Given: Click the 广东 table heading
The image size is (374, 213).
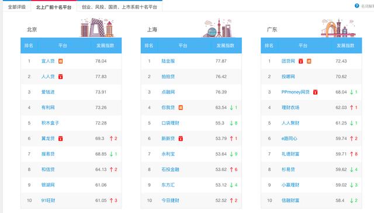Looking at the screenshot, I should (272, 30).
